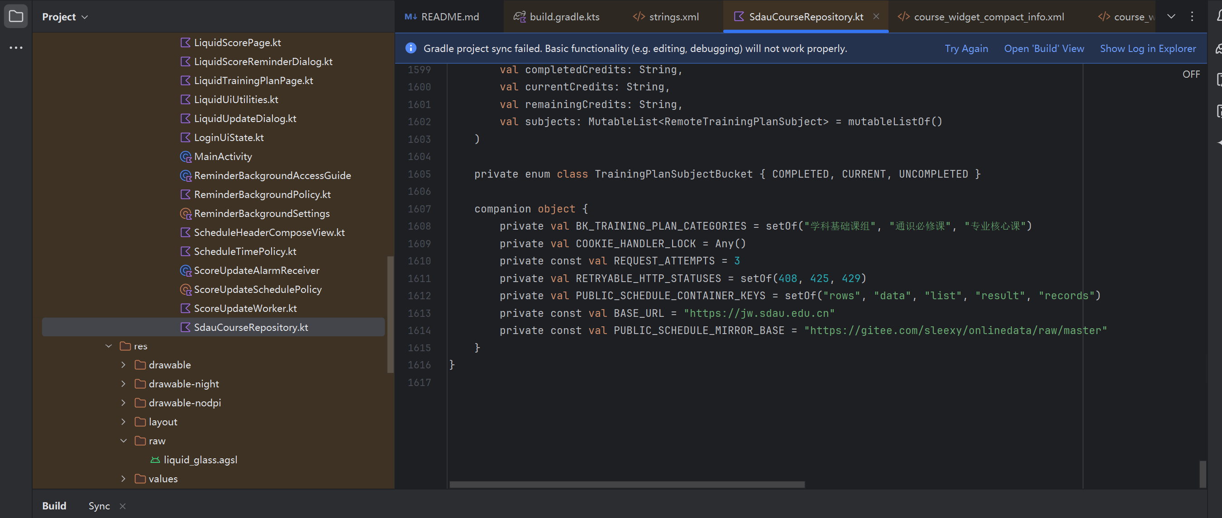Image resolution: width=1222 pixels, height=518 pixels.
Task: Click the Kotlin icon beside ScheduleTimePolicy.kt
Action: [x=186, y=252]
